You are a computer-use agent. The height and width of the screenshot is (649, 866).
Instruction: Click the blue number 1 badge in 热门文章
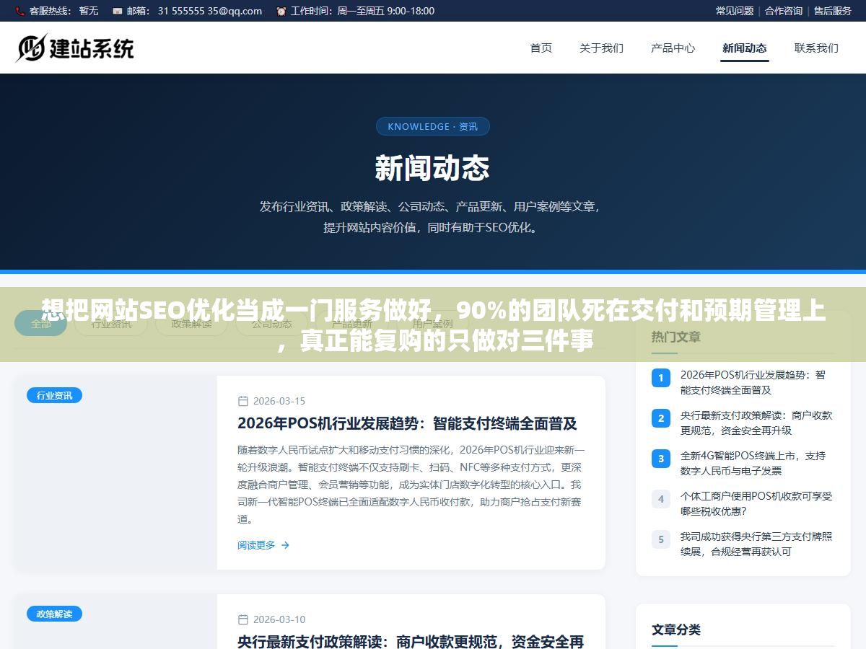(660, 378)
